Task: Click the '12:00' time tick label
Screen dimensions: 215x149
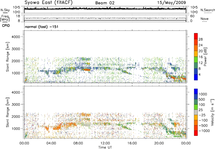Action: pos(105,143)
